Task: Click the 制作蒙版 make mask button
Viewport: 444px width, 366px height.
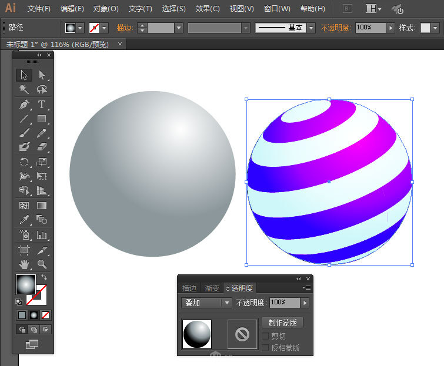Action: coord(283,323)
